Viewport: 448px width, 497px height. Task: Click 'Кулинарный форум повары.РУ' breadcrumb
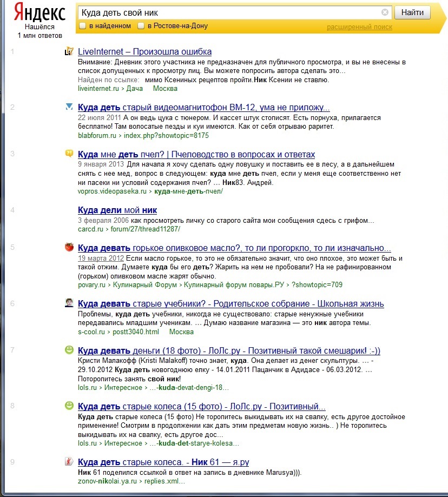tap(234, 284)
